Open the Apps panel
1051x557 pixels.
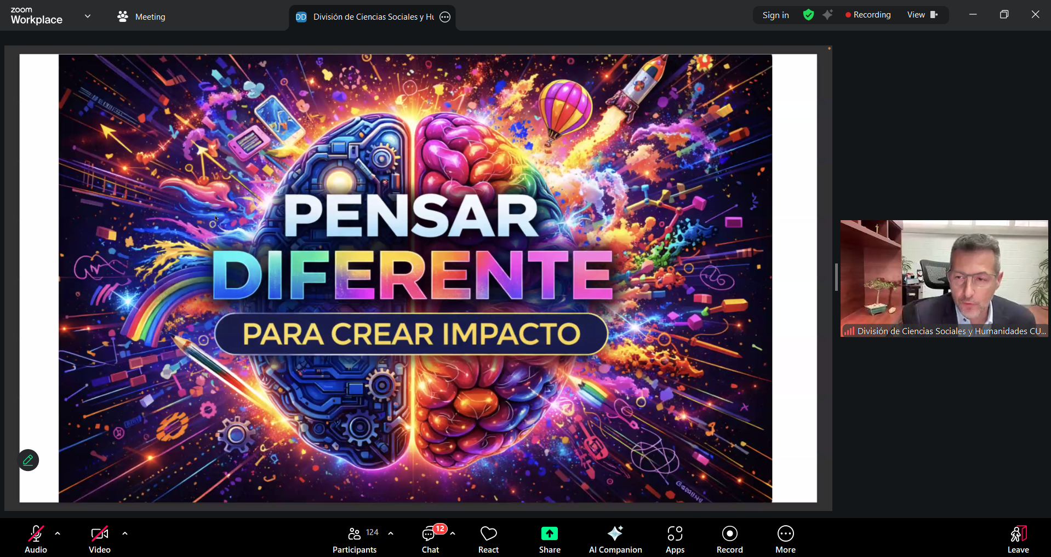coord(675,539)
